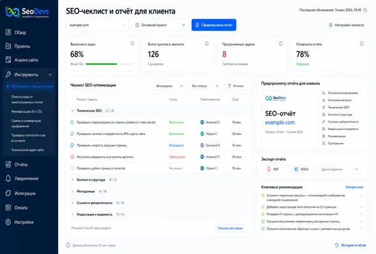Viewport: 376px width, 254px height.
Task: Toggle status circle for скорость загрузки task
Action: click(x=72, y=145)
